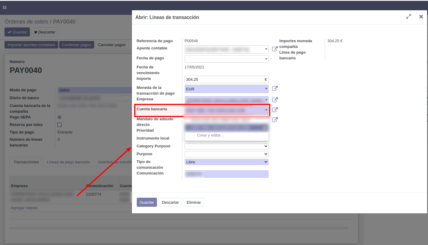The image size is (428, 245).
Task: Choose 'Crear y editar...' option
Action: tap(210, 135)
